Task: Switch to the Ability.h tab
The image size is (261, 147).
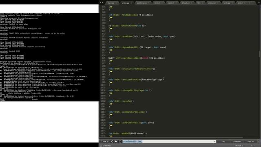Action: tap(171, 3)
